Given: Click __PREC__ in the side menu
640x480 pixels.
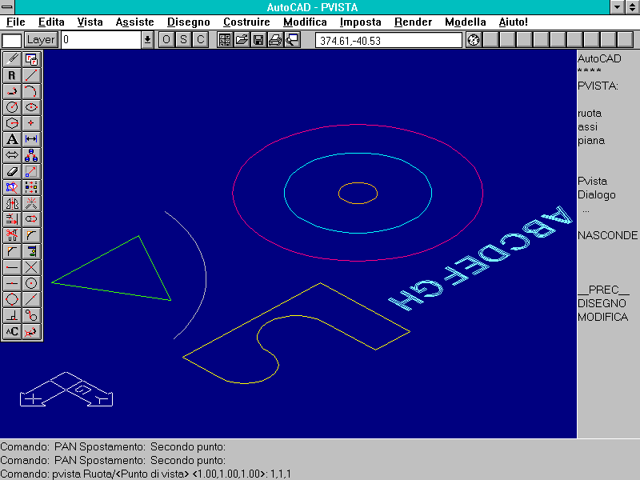Looking at the screenshot, I should [x=604, y=290].
